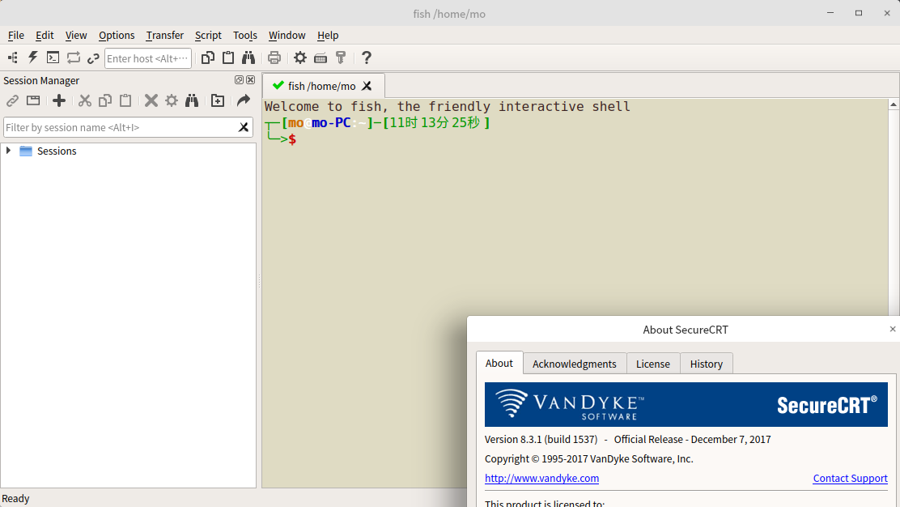The image size is (900, 507).
Task: Click the Public Key Assistant key icon
Action: 341,58
